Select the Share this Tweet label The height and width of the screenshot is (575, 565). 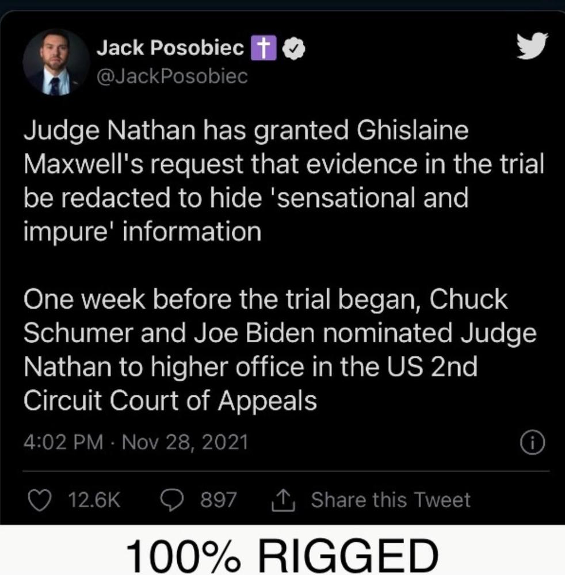(x=391, y=500)
